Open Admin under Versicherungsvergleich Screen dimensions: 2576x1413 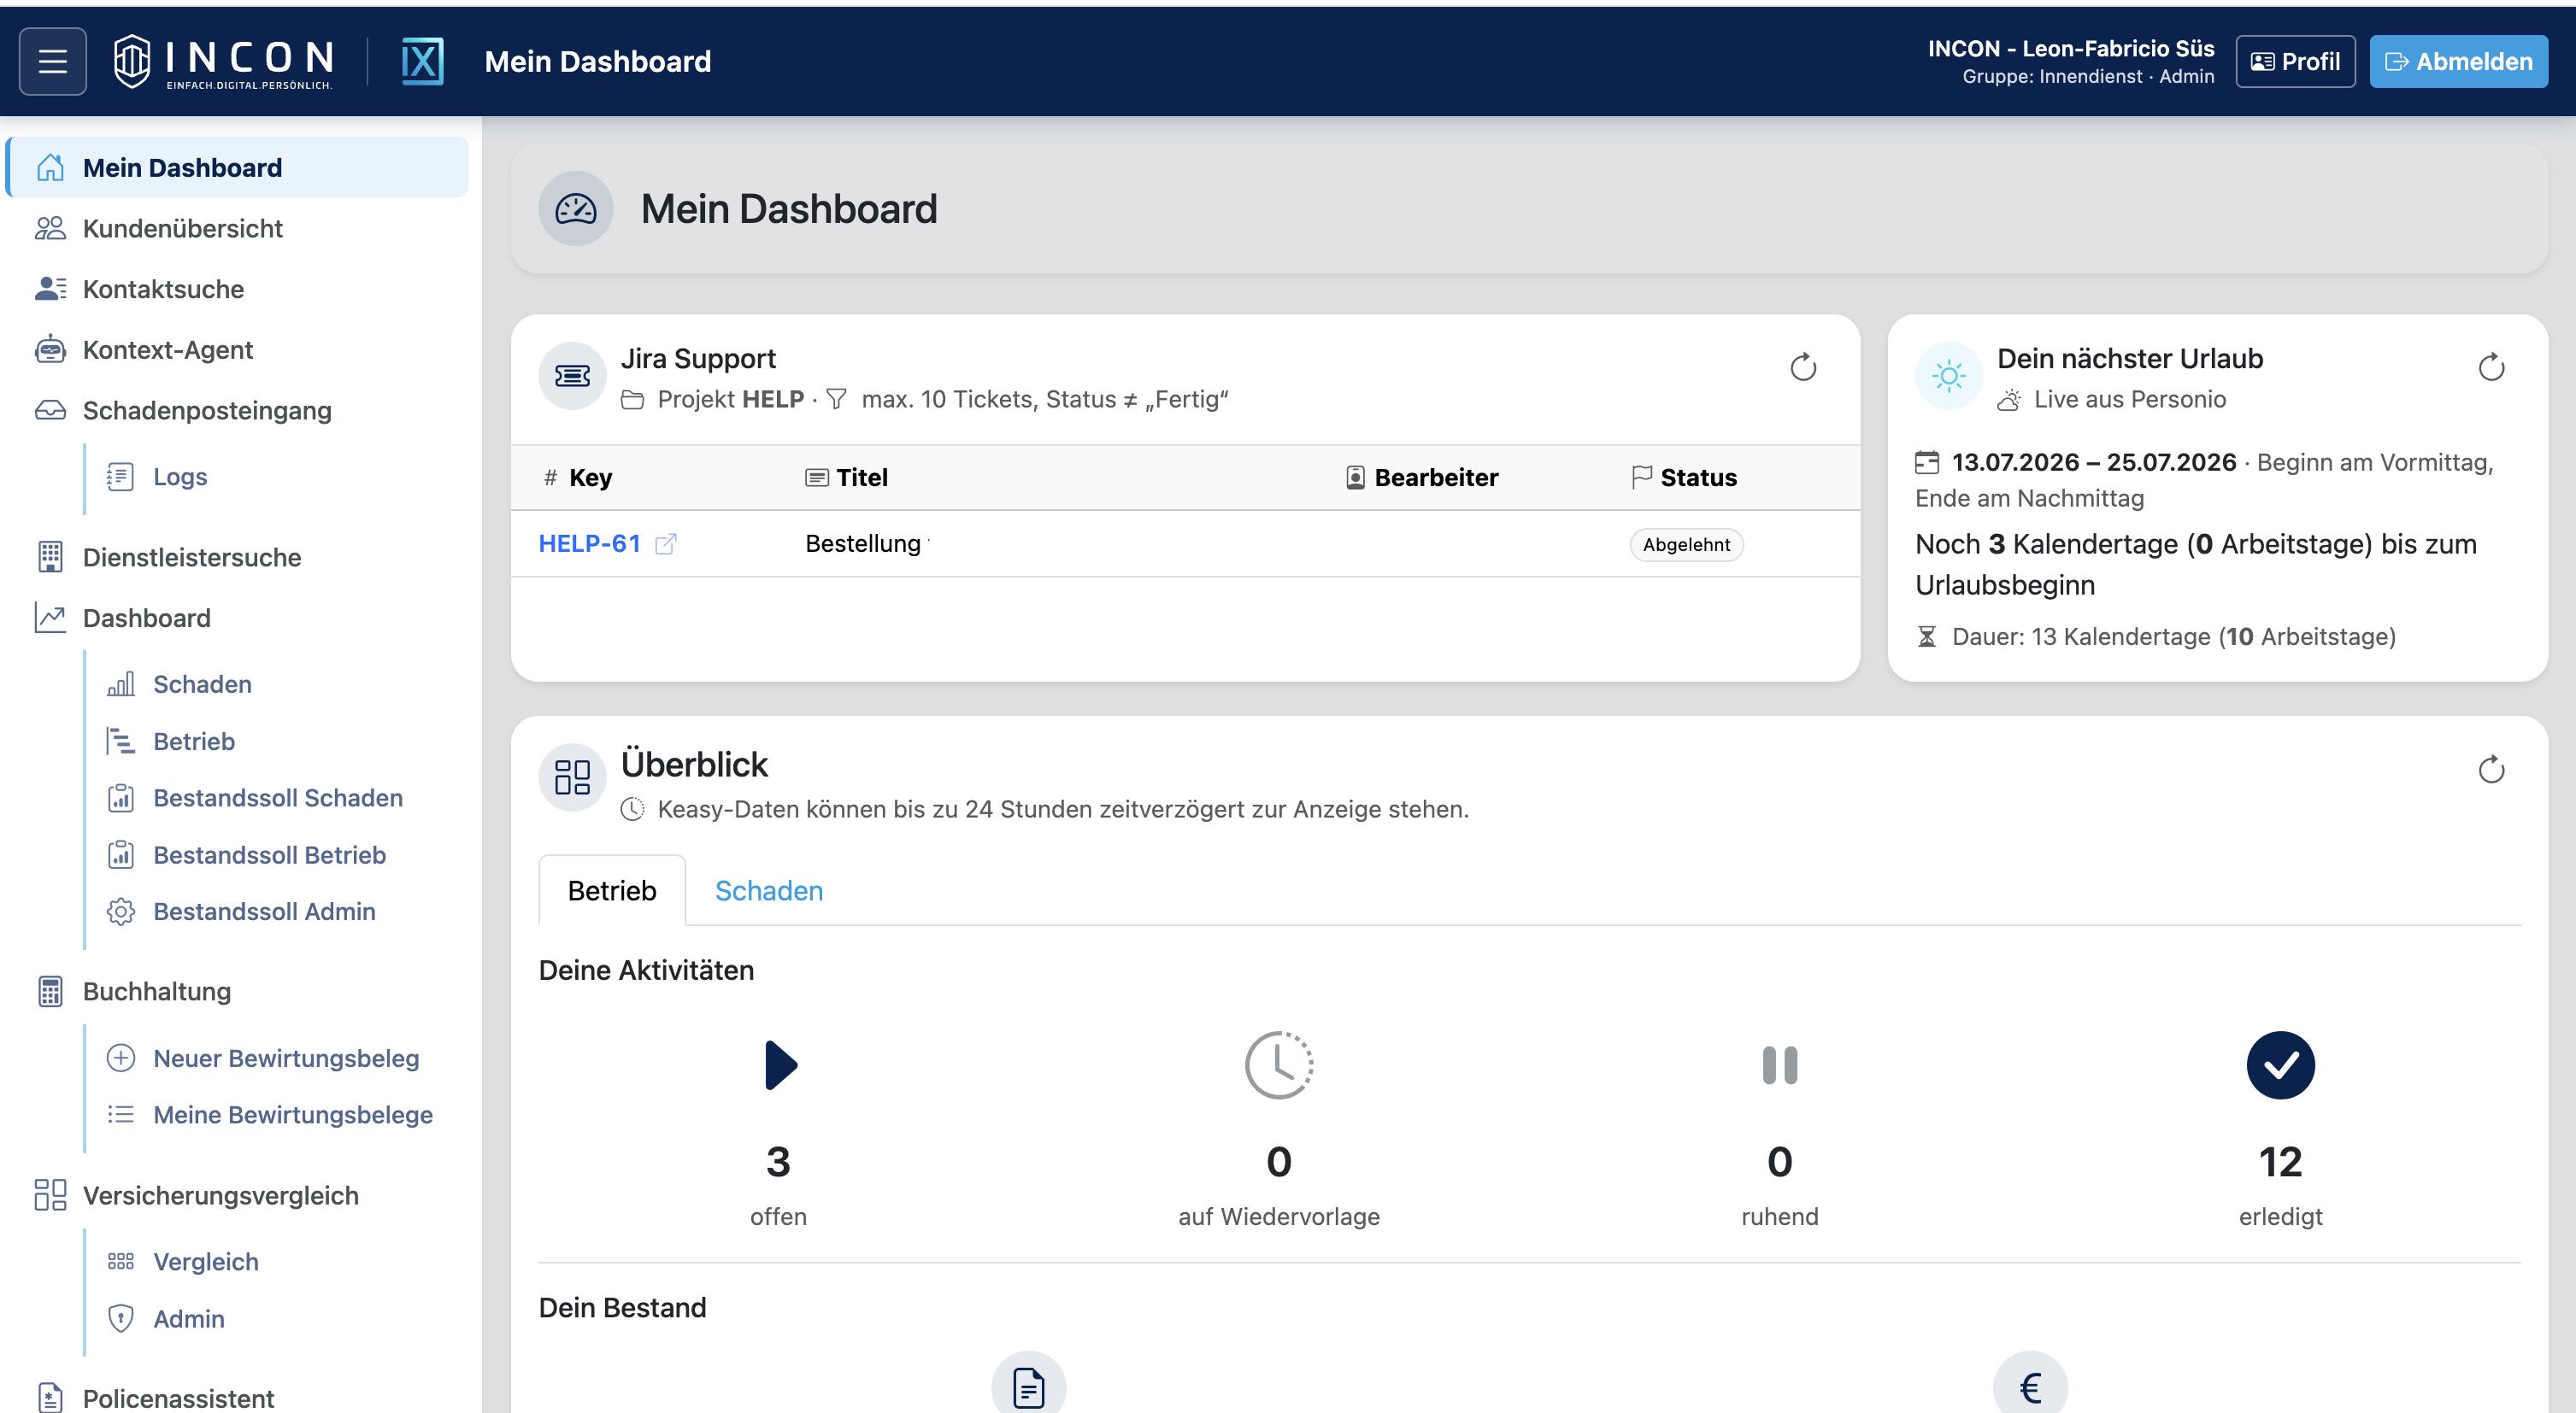tap(189, 1319)
